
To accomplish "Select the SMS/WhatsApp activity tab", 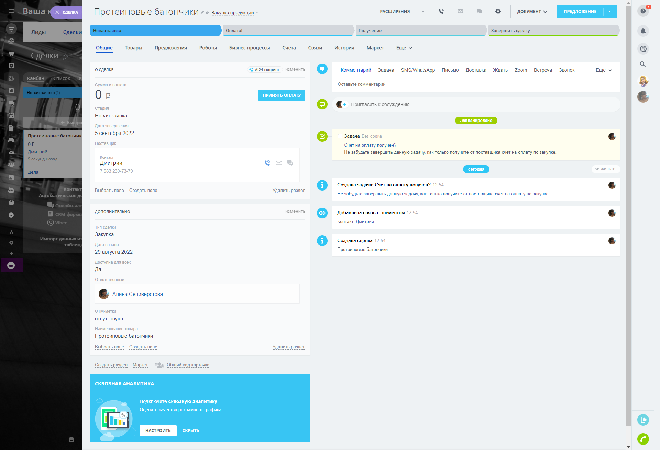I will pyautogui.click(x=418, y=70).
